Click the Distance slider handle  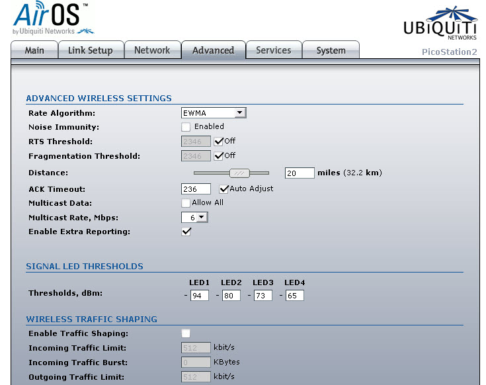(x=239, y=173)
